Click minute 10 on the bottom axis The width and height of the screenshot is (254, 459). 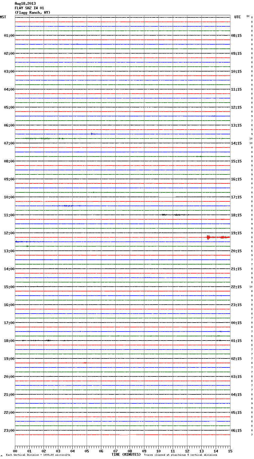point(158,451)
